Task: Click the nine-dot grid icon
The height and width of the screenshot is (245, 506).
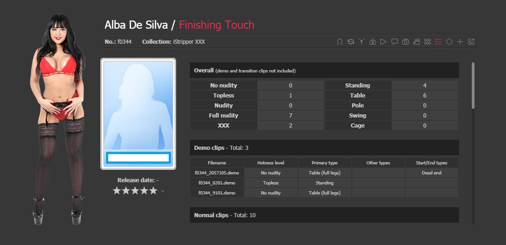Action: 428,42
